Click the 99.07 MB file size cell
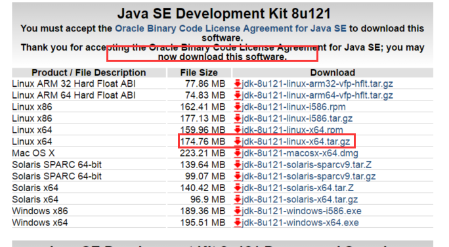 click(x=205, y=176)
